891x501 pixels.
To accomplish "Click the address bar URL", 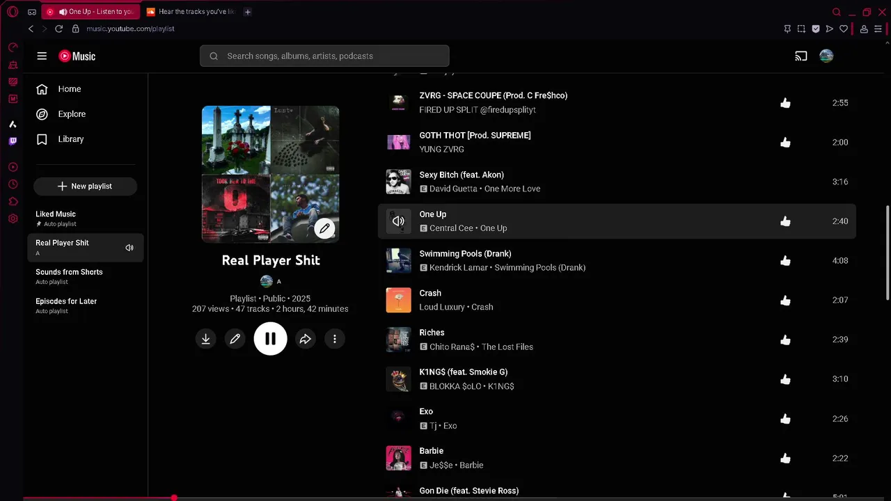I will coord(130,29).
